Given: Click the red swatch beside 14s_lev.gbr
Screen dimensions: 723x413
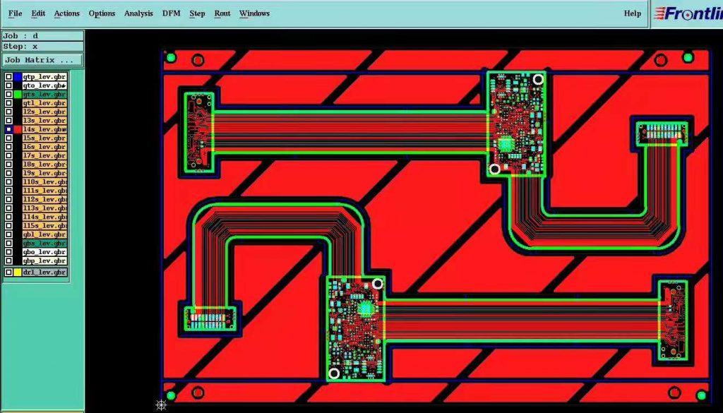Looking at the screenshot, I should coord(19,129).
